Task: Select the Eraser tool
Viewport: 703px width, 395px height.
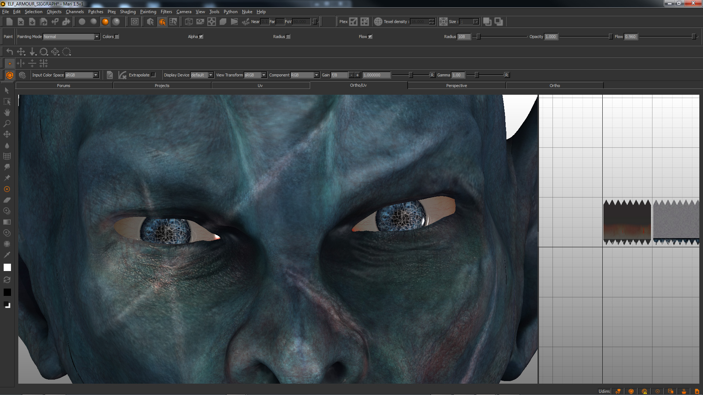Action: coord(7,200)
